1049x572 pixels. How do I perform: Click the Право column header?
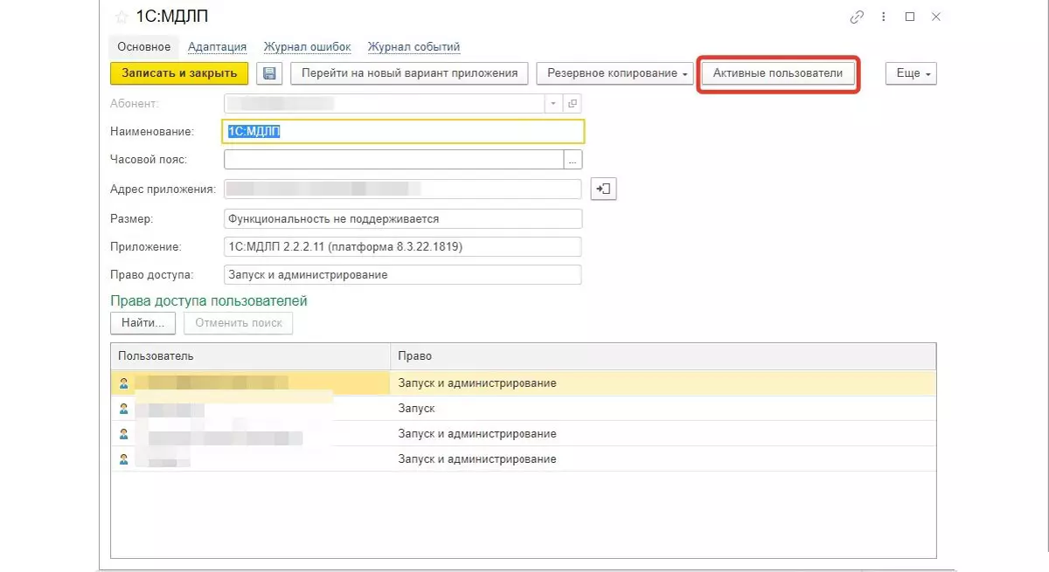click(x=663, y=356)
